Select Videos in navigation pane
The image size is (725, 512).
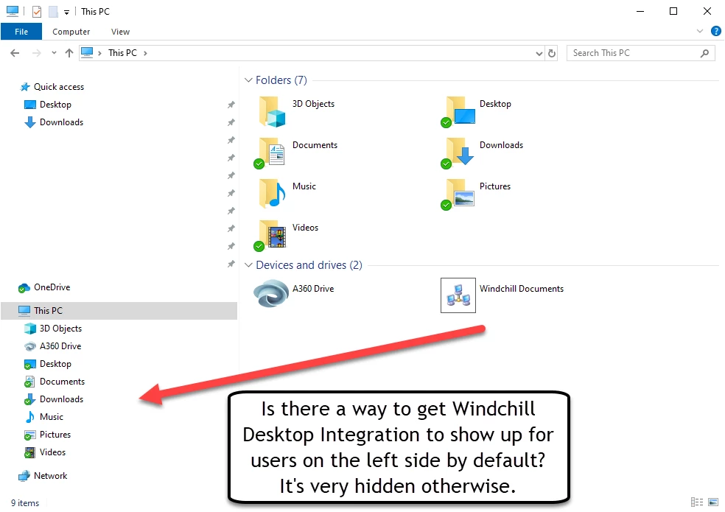coord(45,452)
